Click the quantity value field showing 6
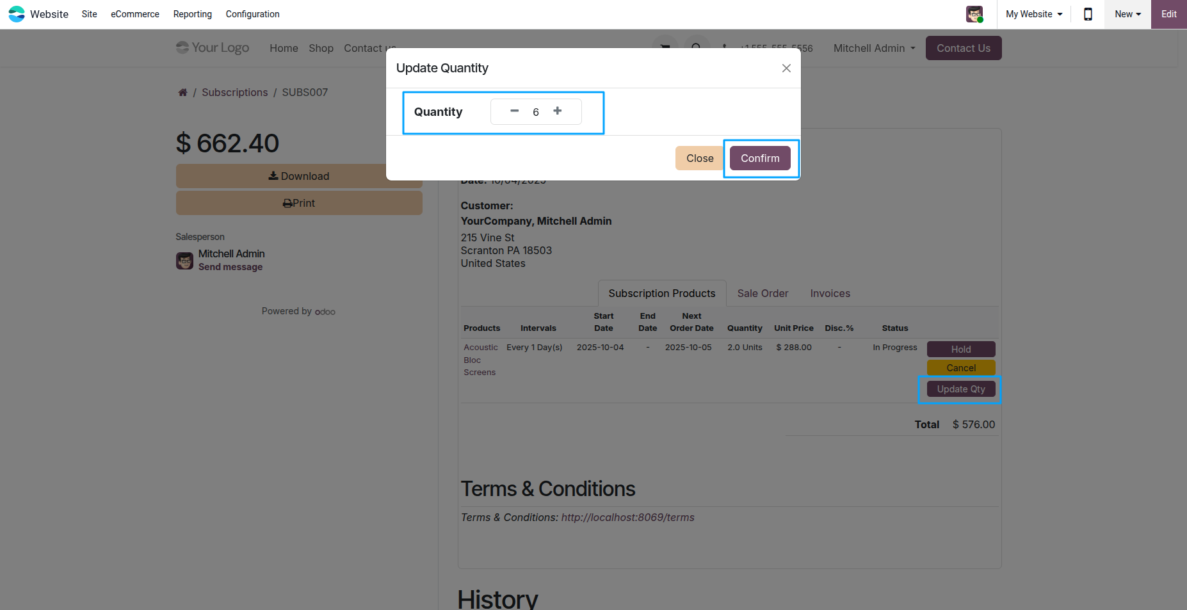Screen dimensions: 1187x610 coord(536,112)
